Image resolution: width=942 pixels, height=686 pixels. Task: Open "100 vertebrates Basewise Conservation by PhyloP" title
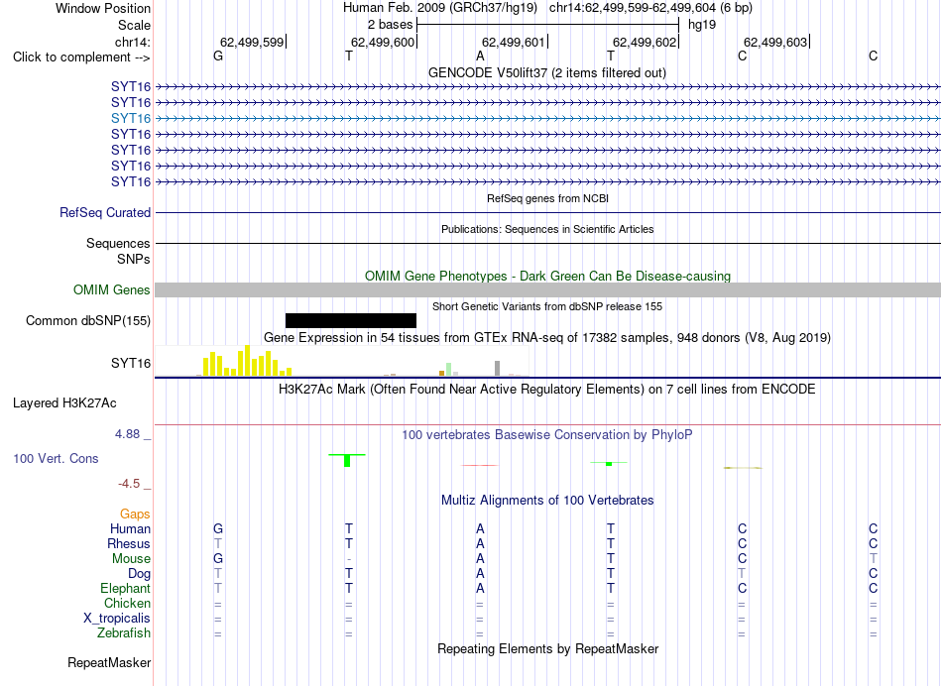tap(546, 435)
